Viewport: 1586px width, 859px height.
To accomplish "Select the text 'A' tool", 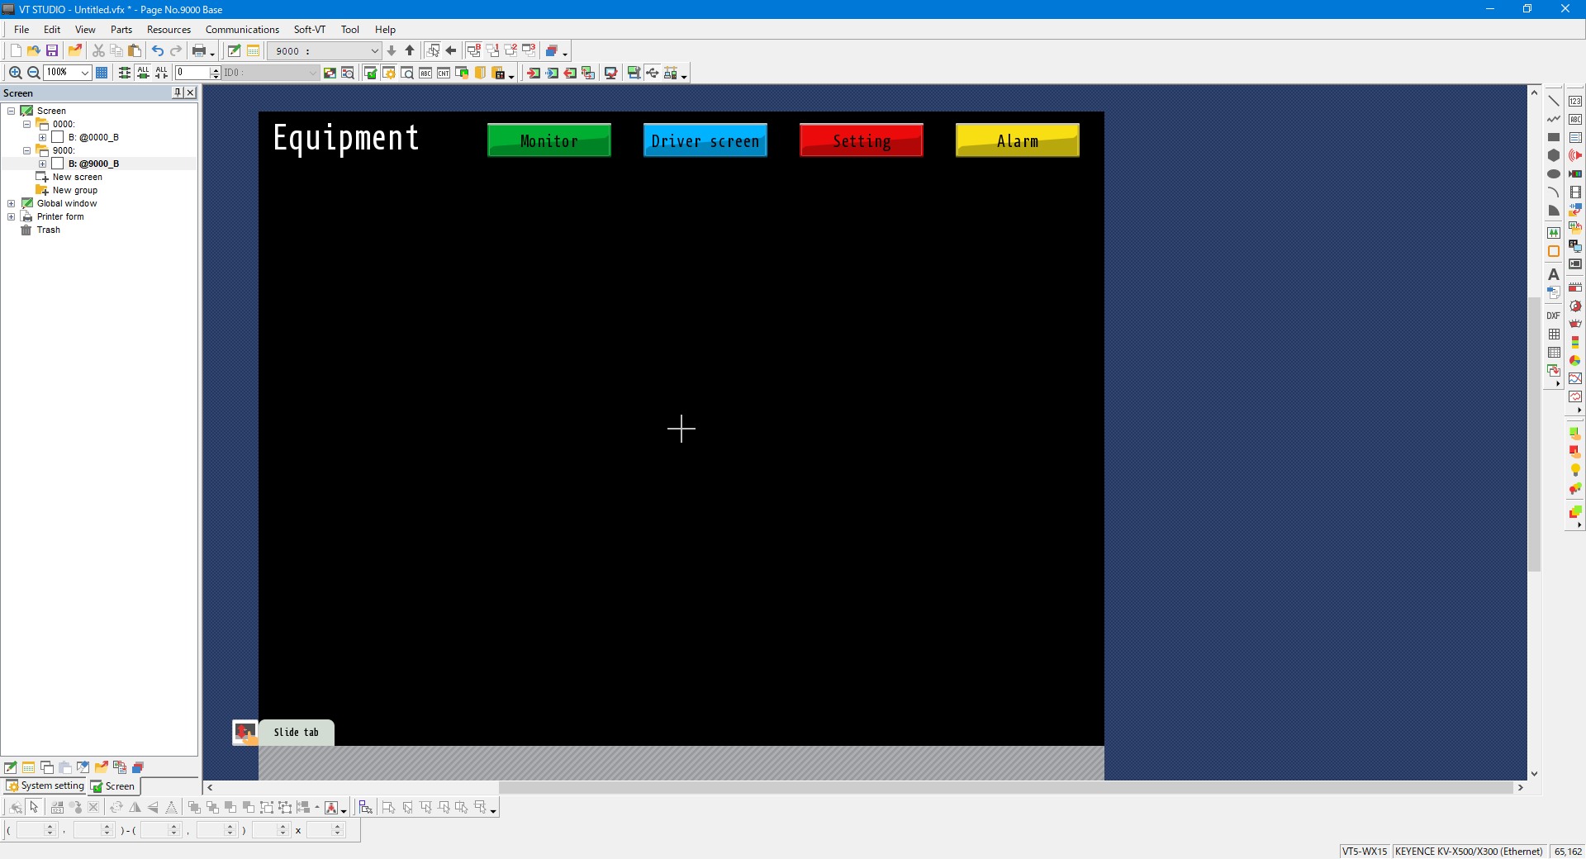I will coord(1553,274).
